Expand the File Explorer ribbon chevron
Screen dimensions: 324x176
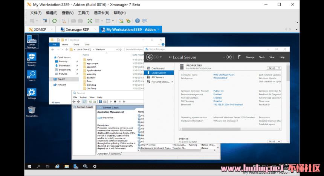[x=159, y=44]
